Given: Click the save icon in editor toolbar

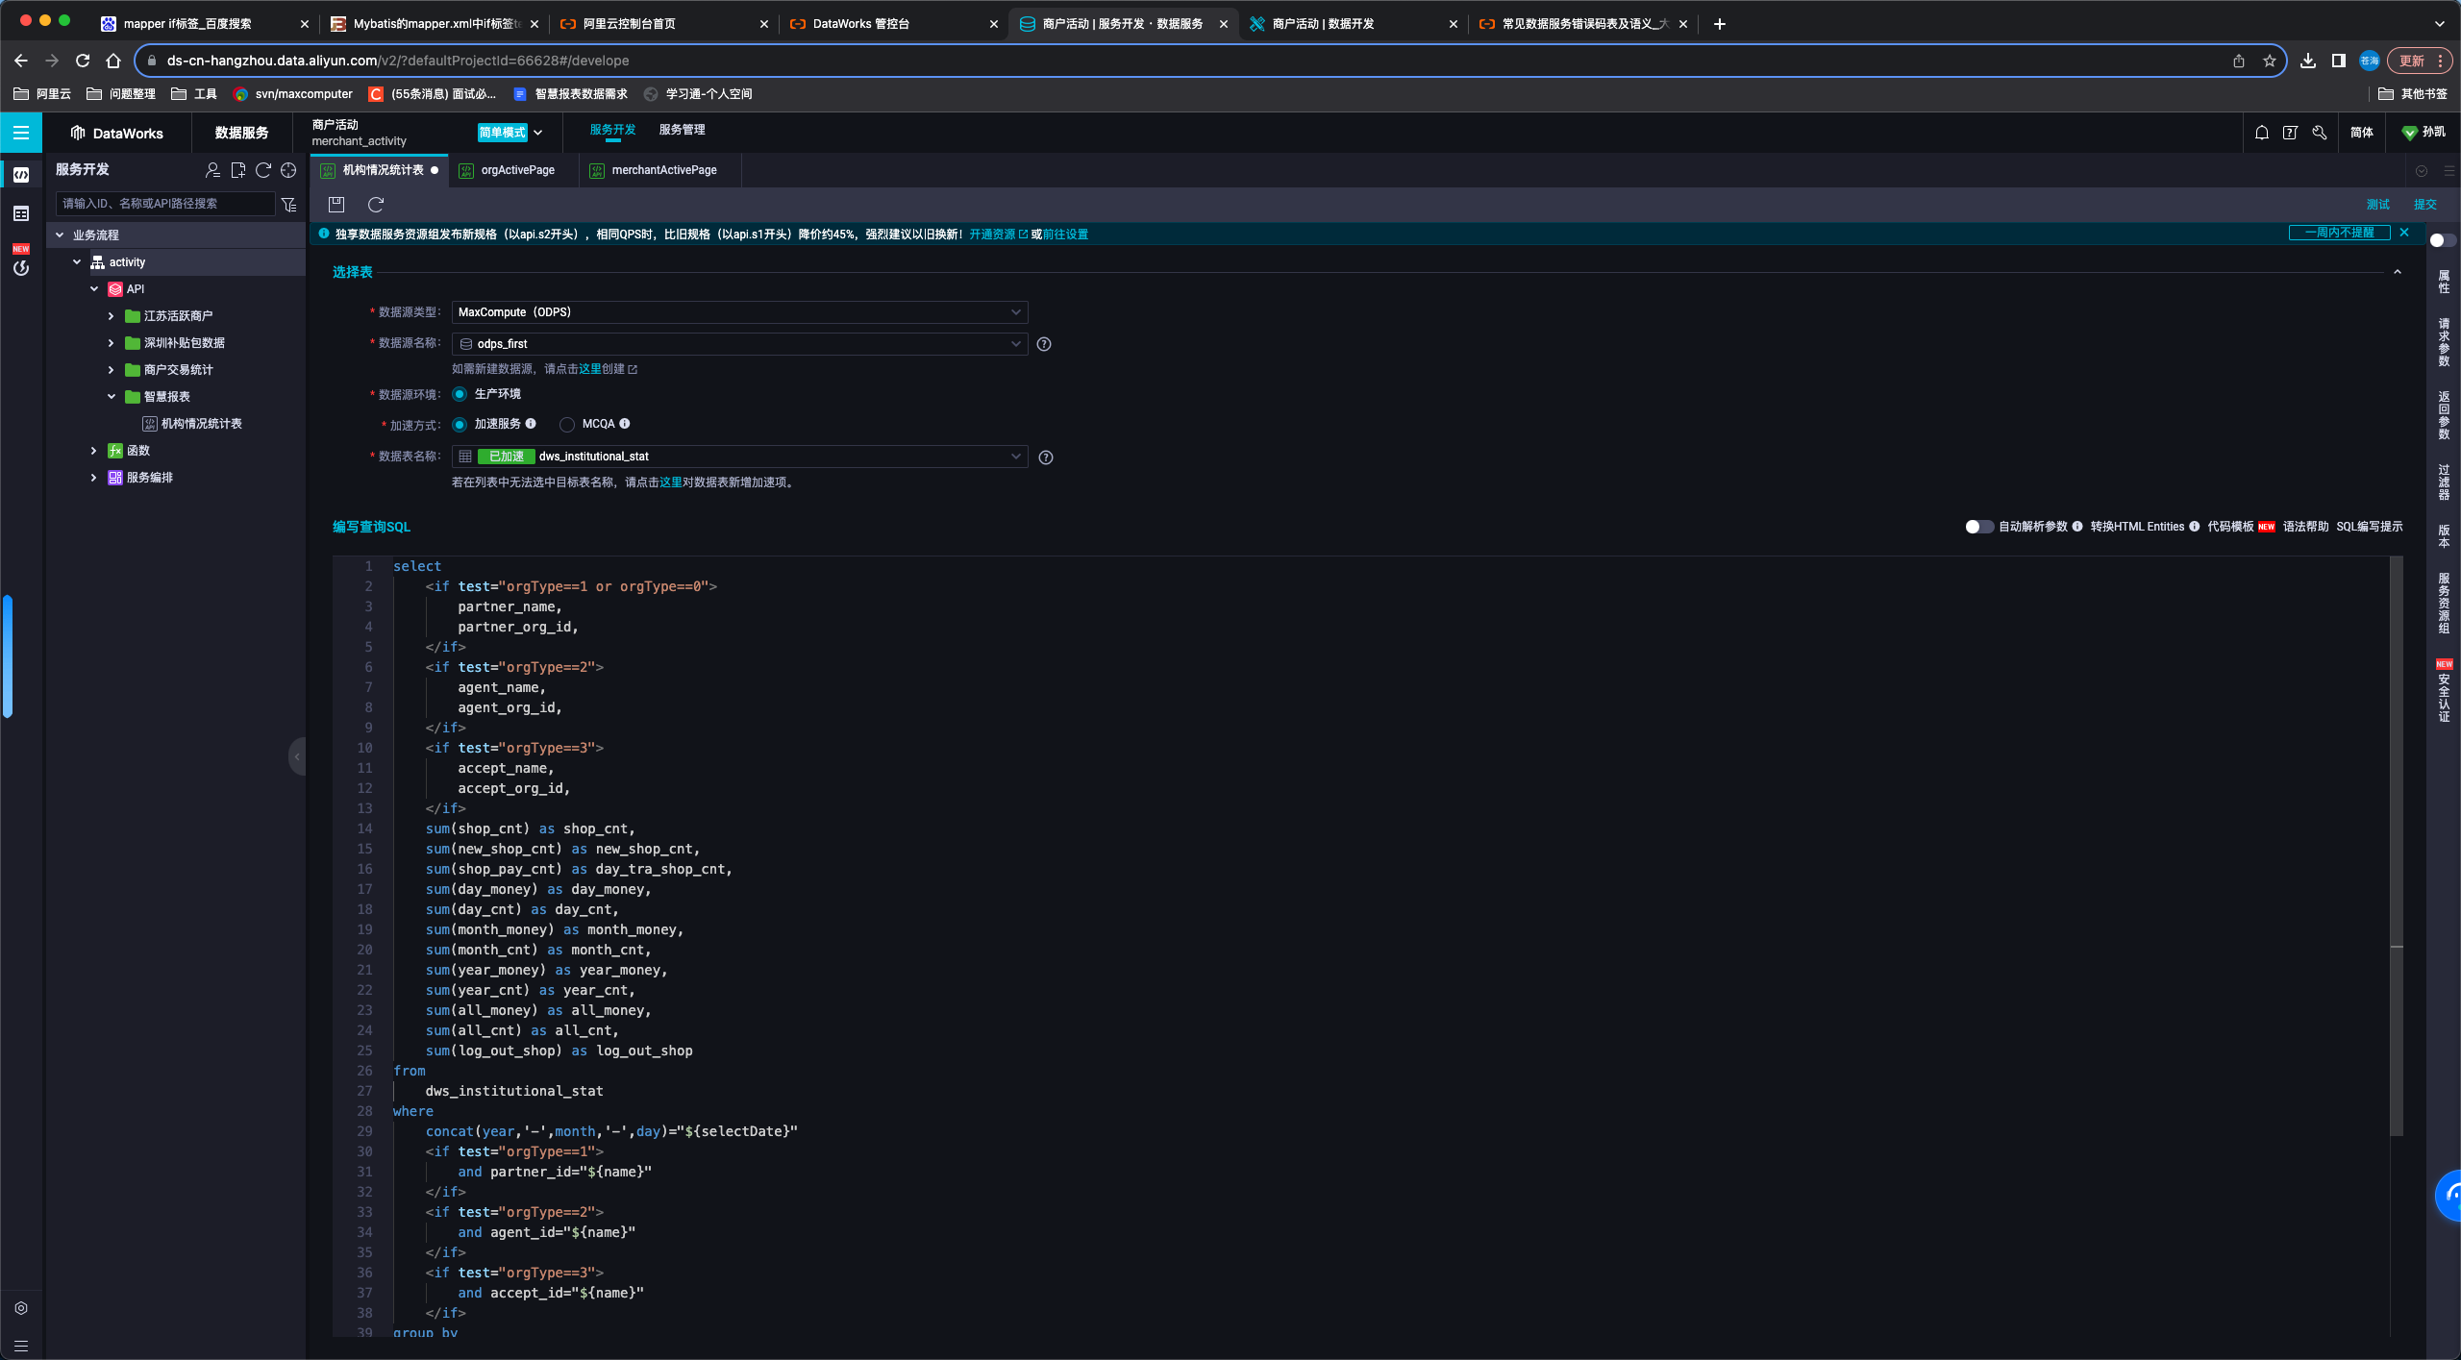Looking at the screenshot, I should 336,204.
